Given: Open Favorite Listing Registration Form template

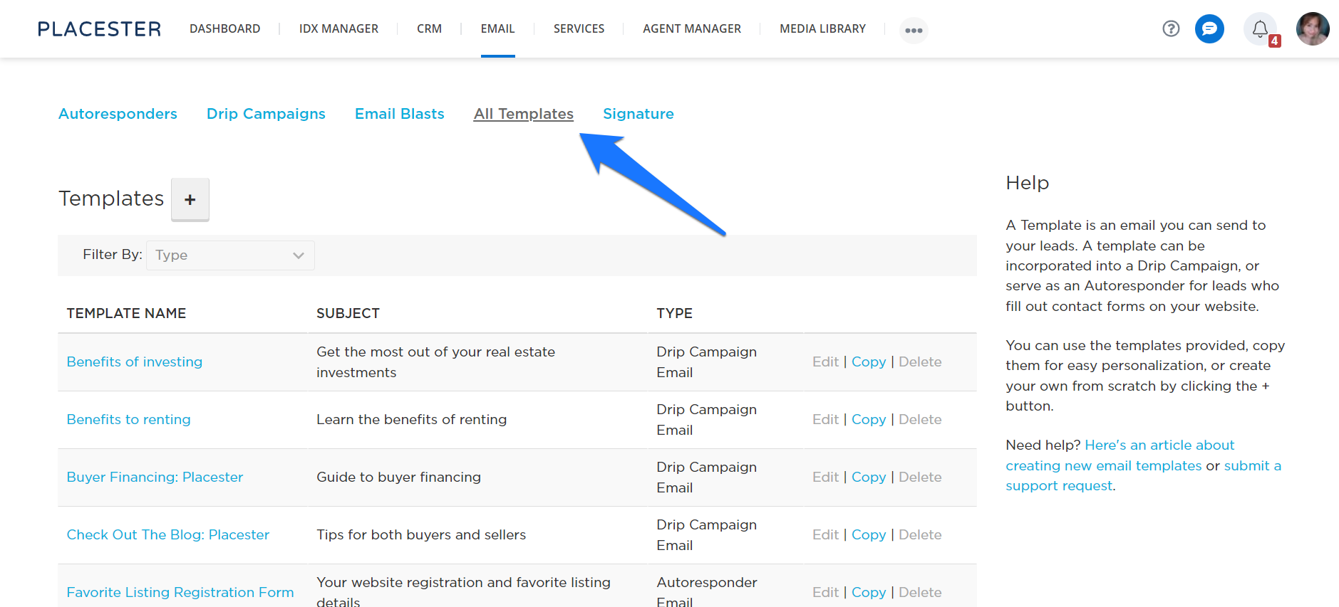Looking at the screenshot, I should click(180, 592).
